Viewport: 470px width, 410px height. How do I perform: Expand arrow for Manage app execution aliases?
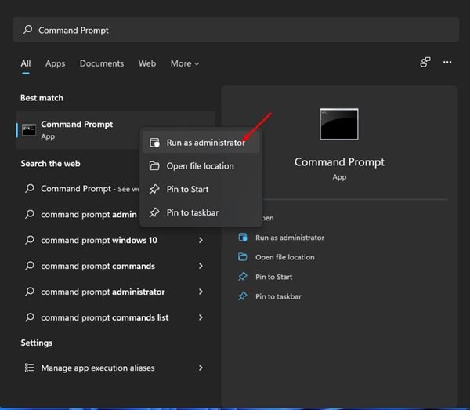201,368
